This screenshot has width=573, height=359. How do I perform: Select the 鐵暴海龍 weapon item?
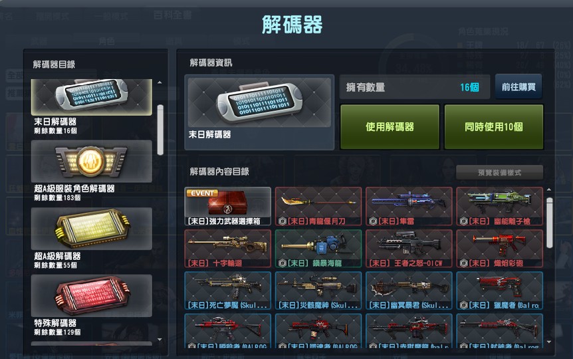[x=318, y=249]
